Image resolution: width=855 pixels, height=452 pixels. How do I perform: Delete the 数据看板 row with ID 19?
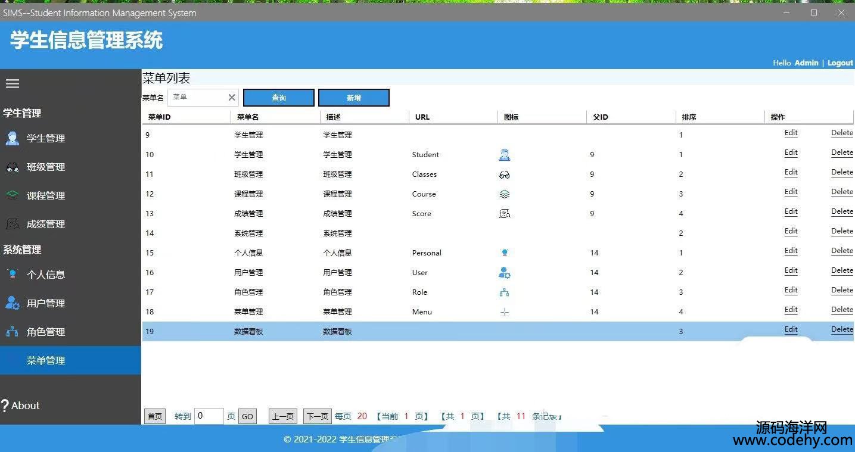(842, 330)
